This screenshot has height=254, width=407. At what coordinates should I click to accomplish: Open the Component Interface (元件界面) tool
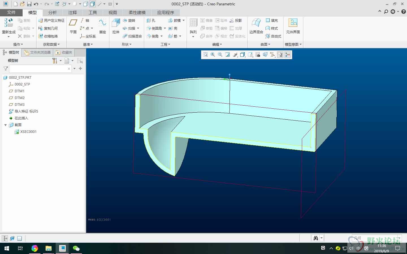pos(293,27)
